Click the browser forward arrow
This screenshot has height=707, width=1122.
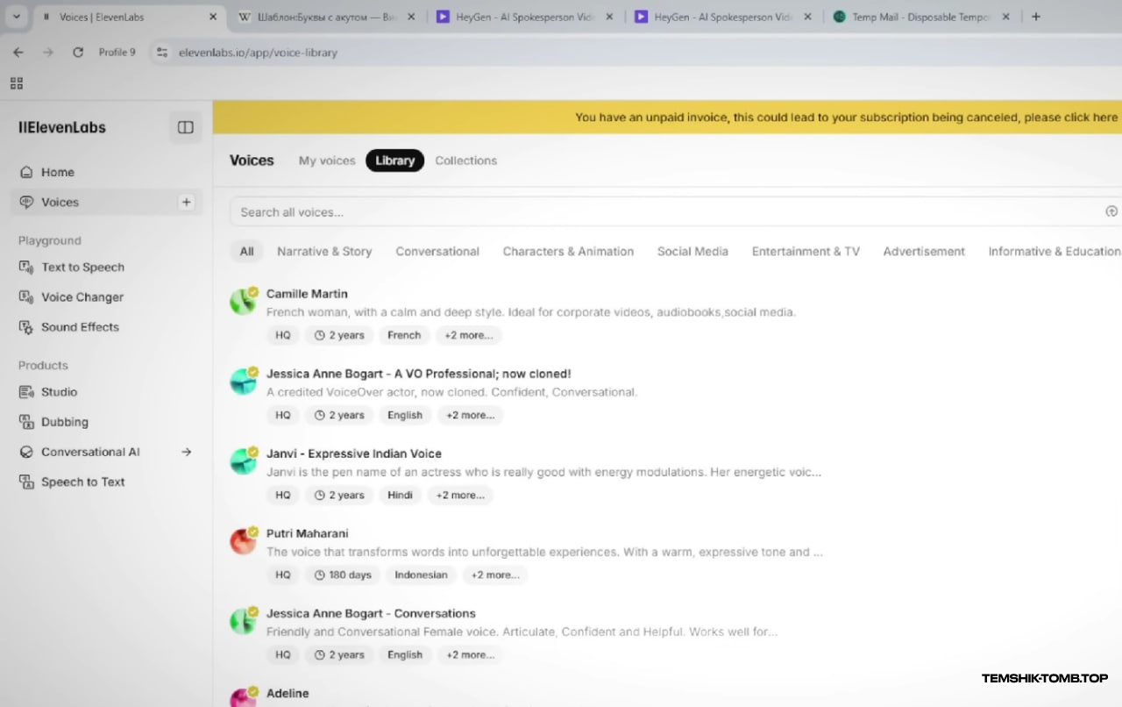[48, 53]
